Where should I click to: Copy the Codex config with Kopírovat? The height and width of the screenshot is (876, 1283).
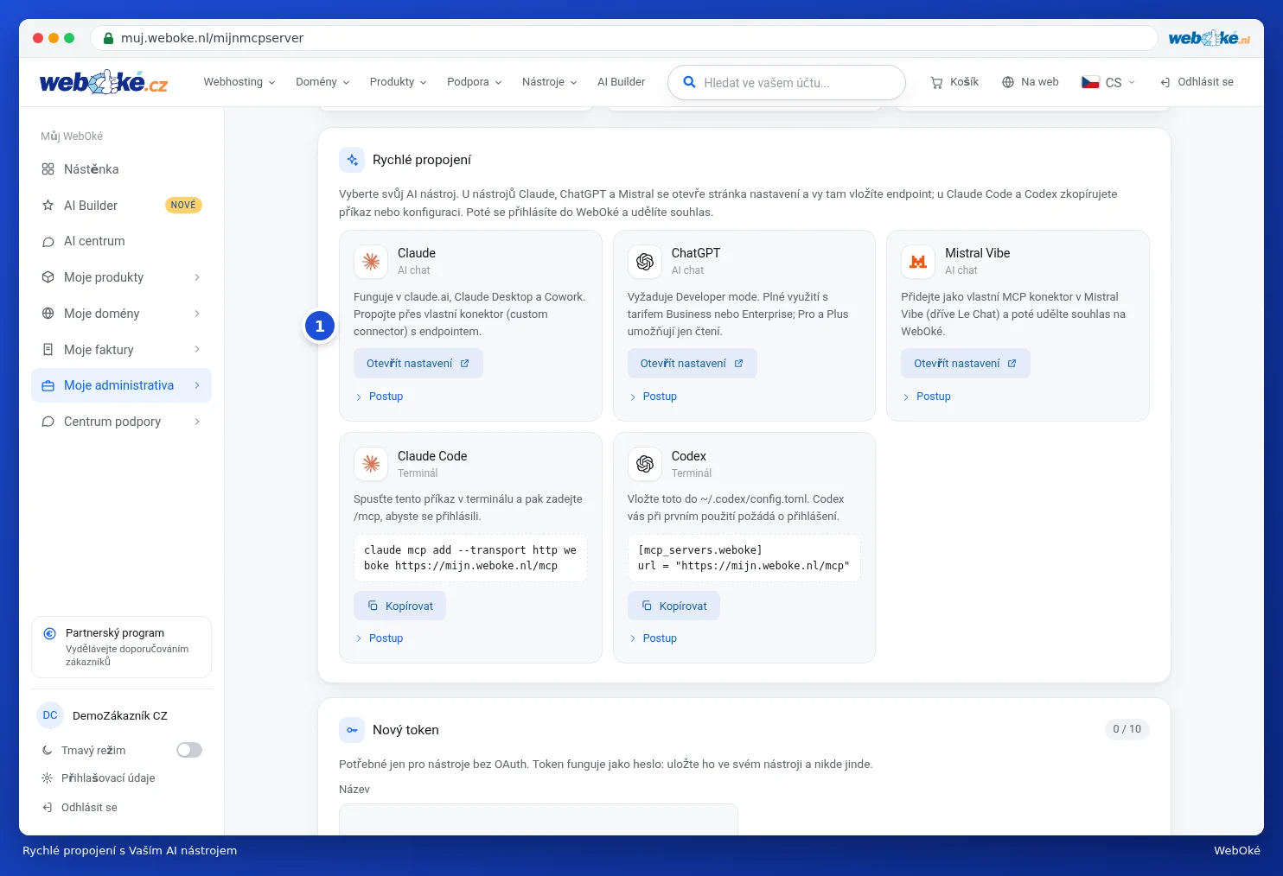[673, 606]
